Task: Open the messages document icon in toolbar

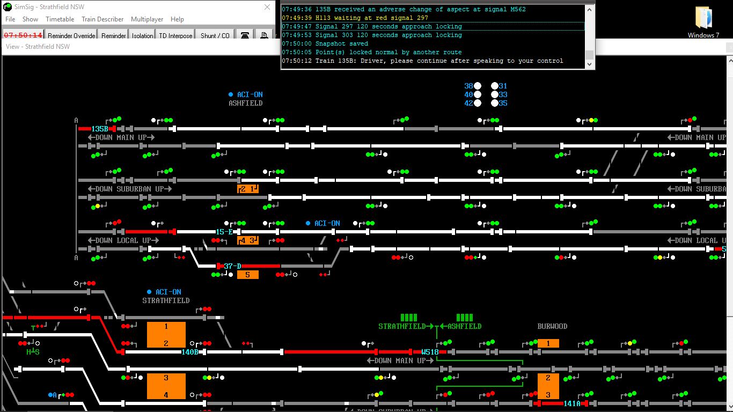Action: (x=264, y=35)
